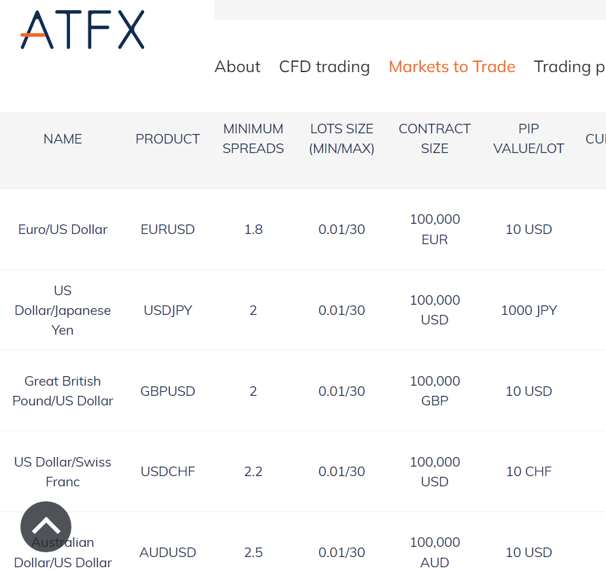Click the ATFX logo
606x572 pixels.
(82, 30)
